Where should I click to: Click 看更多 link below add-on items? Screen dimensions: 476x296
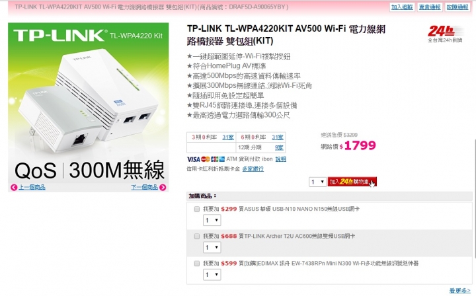(459, 291)
